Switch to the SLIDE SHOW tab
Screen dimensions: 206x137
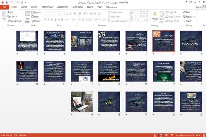coord(78,7)
